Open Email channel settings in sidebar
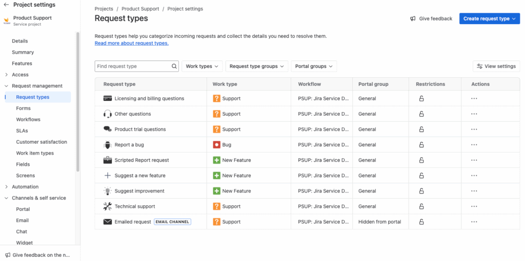Viewport: 525px width, 261px height. tap(23, 221)
